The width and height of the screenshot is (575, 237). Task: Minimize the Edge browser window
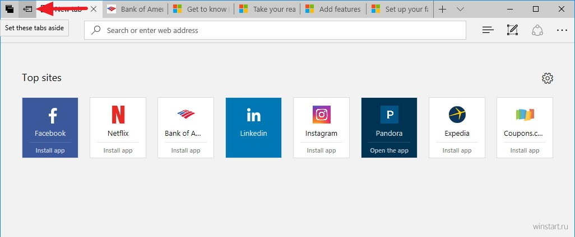pos(510,9)
